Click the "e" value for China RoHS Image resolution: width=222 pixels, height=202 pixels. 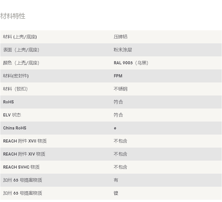point(115,128)
